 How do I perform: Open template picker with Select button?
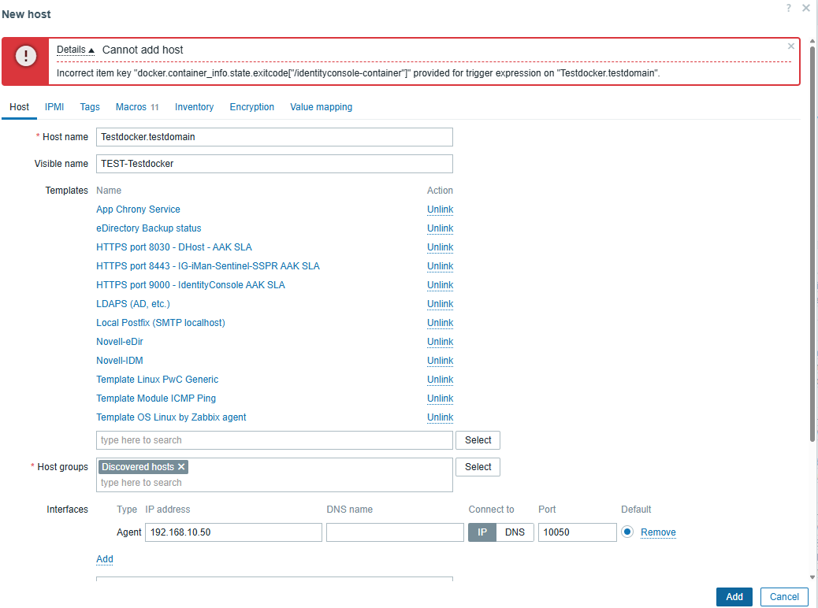point(478,440)
